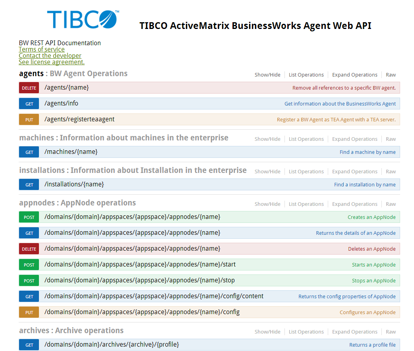The image size is (414, 351).
Task: Open the appnodes/{name}/stop endpoint path
Action: coord(139,280)
